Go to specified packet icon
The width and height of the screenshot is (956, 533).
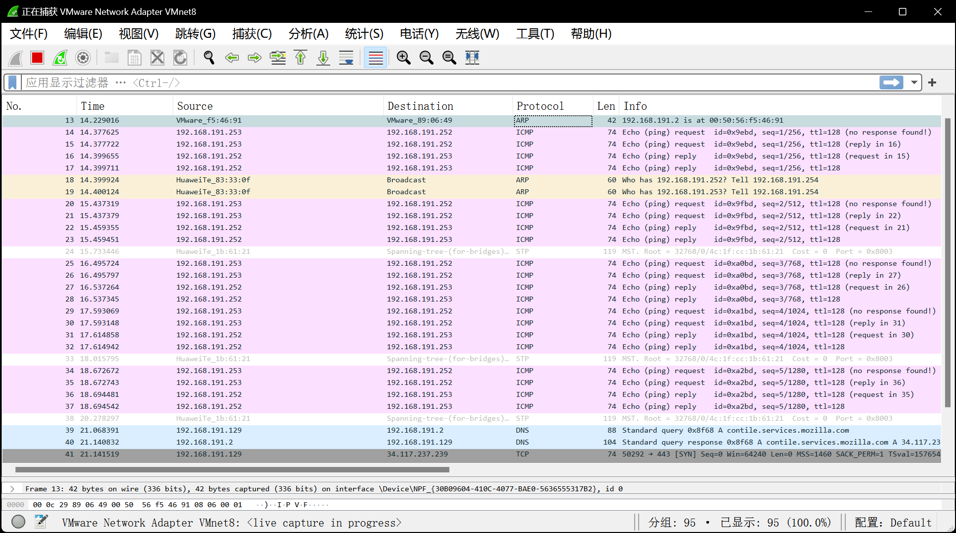click(x=278, y=58)
